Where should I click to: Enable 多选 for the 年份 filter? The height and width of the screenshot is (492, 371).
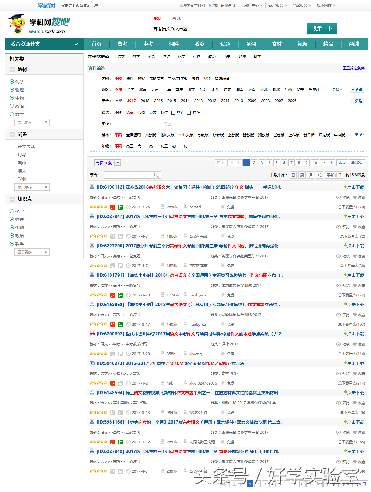[357, 101]
